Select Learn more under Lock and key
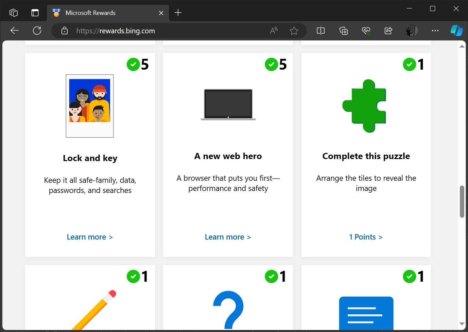 [x=90, y=237]
